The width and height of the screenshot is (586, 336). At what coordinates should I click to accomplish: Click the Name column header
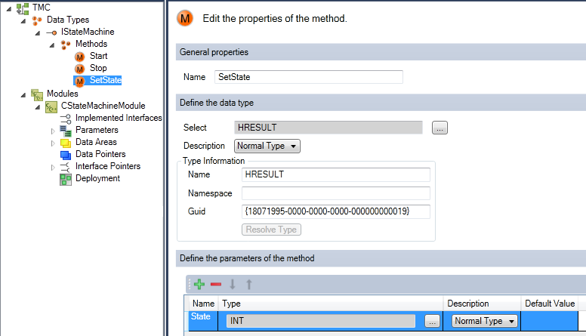click(203, 304)
